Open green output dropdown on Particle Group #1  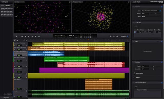click(19, 72)
